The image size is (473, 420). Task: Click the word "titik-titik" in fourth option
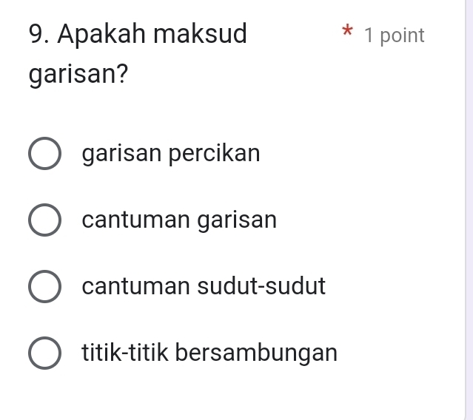pyautogui.click(x=128, y=352)
